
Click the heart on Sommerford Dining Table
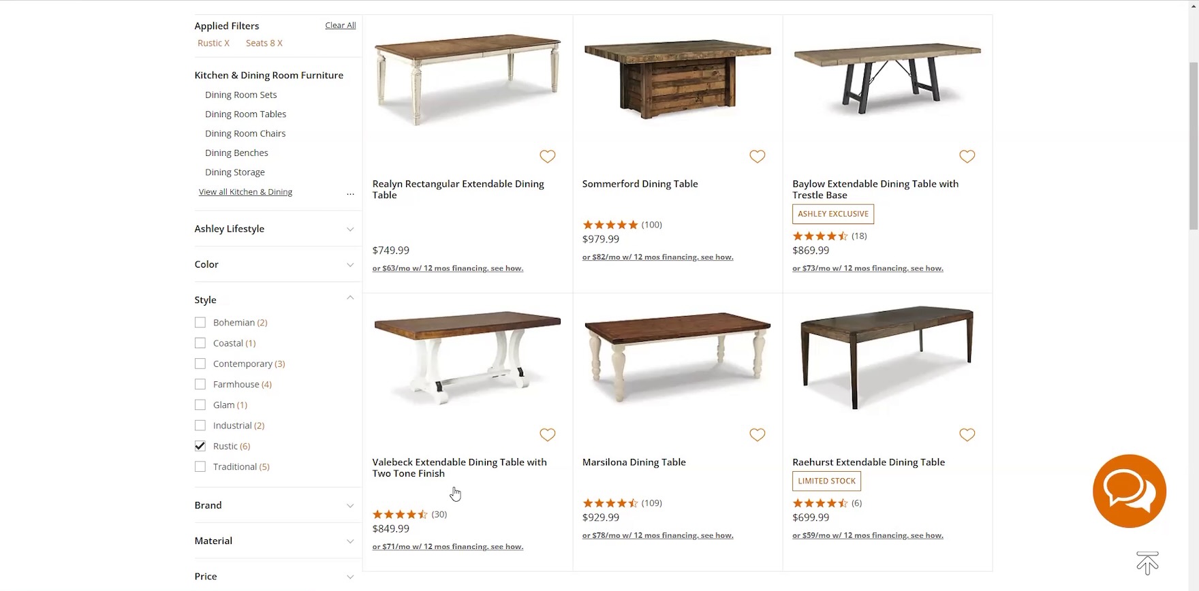[758, 157]
